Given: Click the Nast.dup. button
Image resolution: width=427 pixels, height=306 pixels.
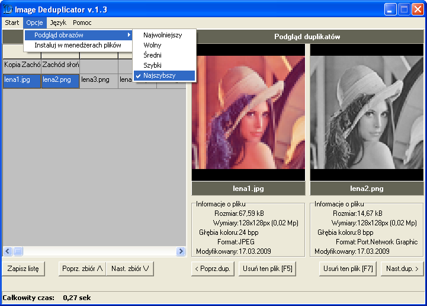Looking at the screenshot, I should point(402,269).
